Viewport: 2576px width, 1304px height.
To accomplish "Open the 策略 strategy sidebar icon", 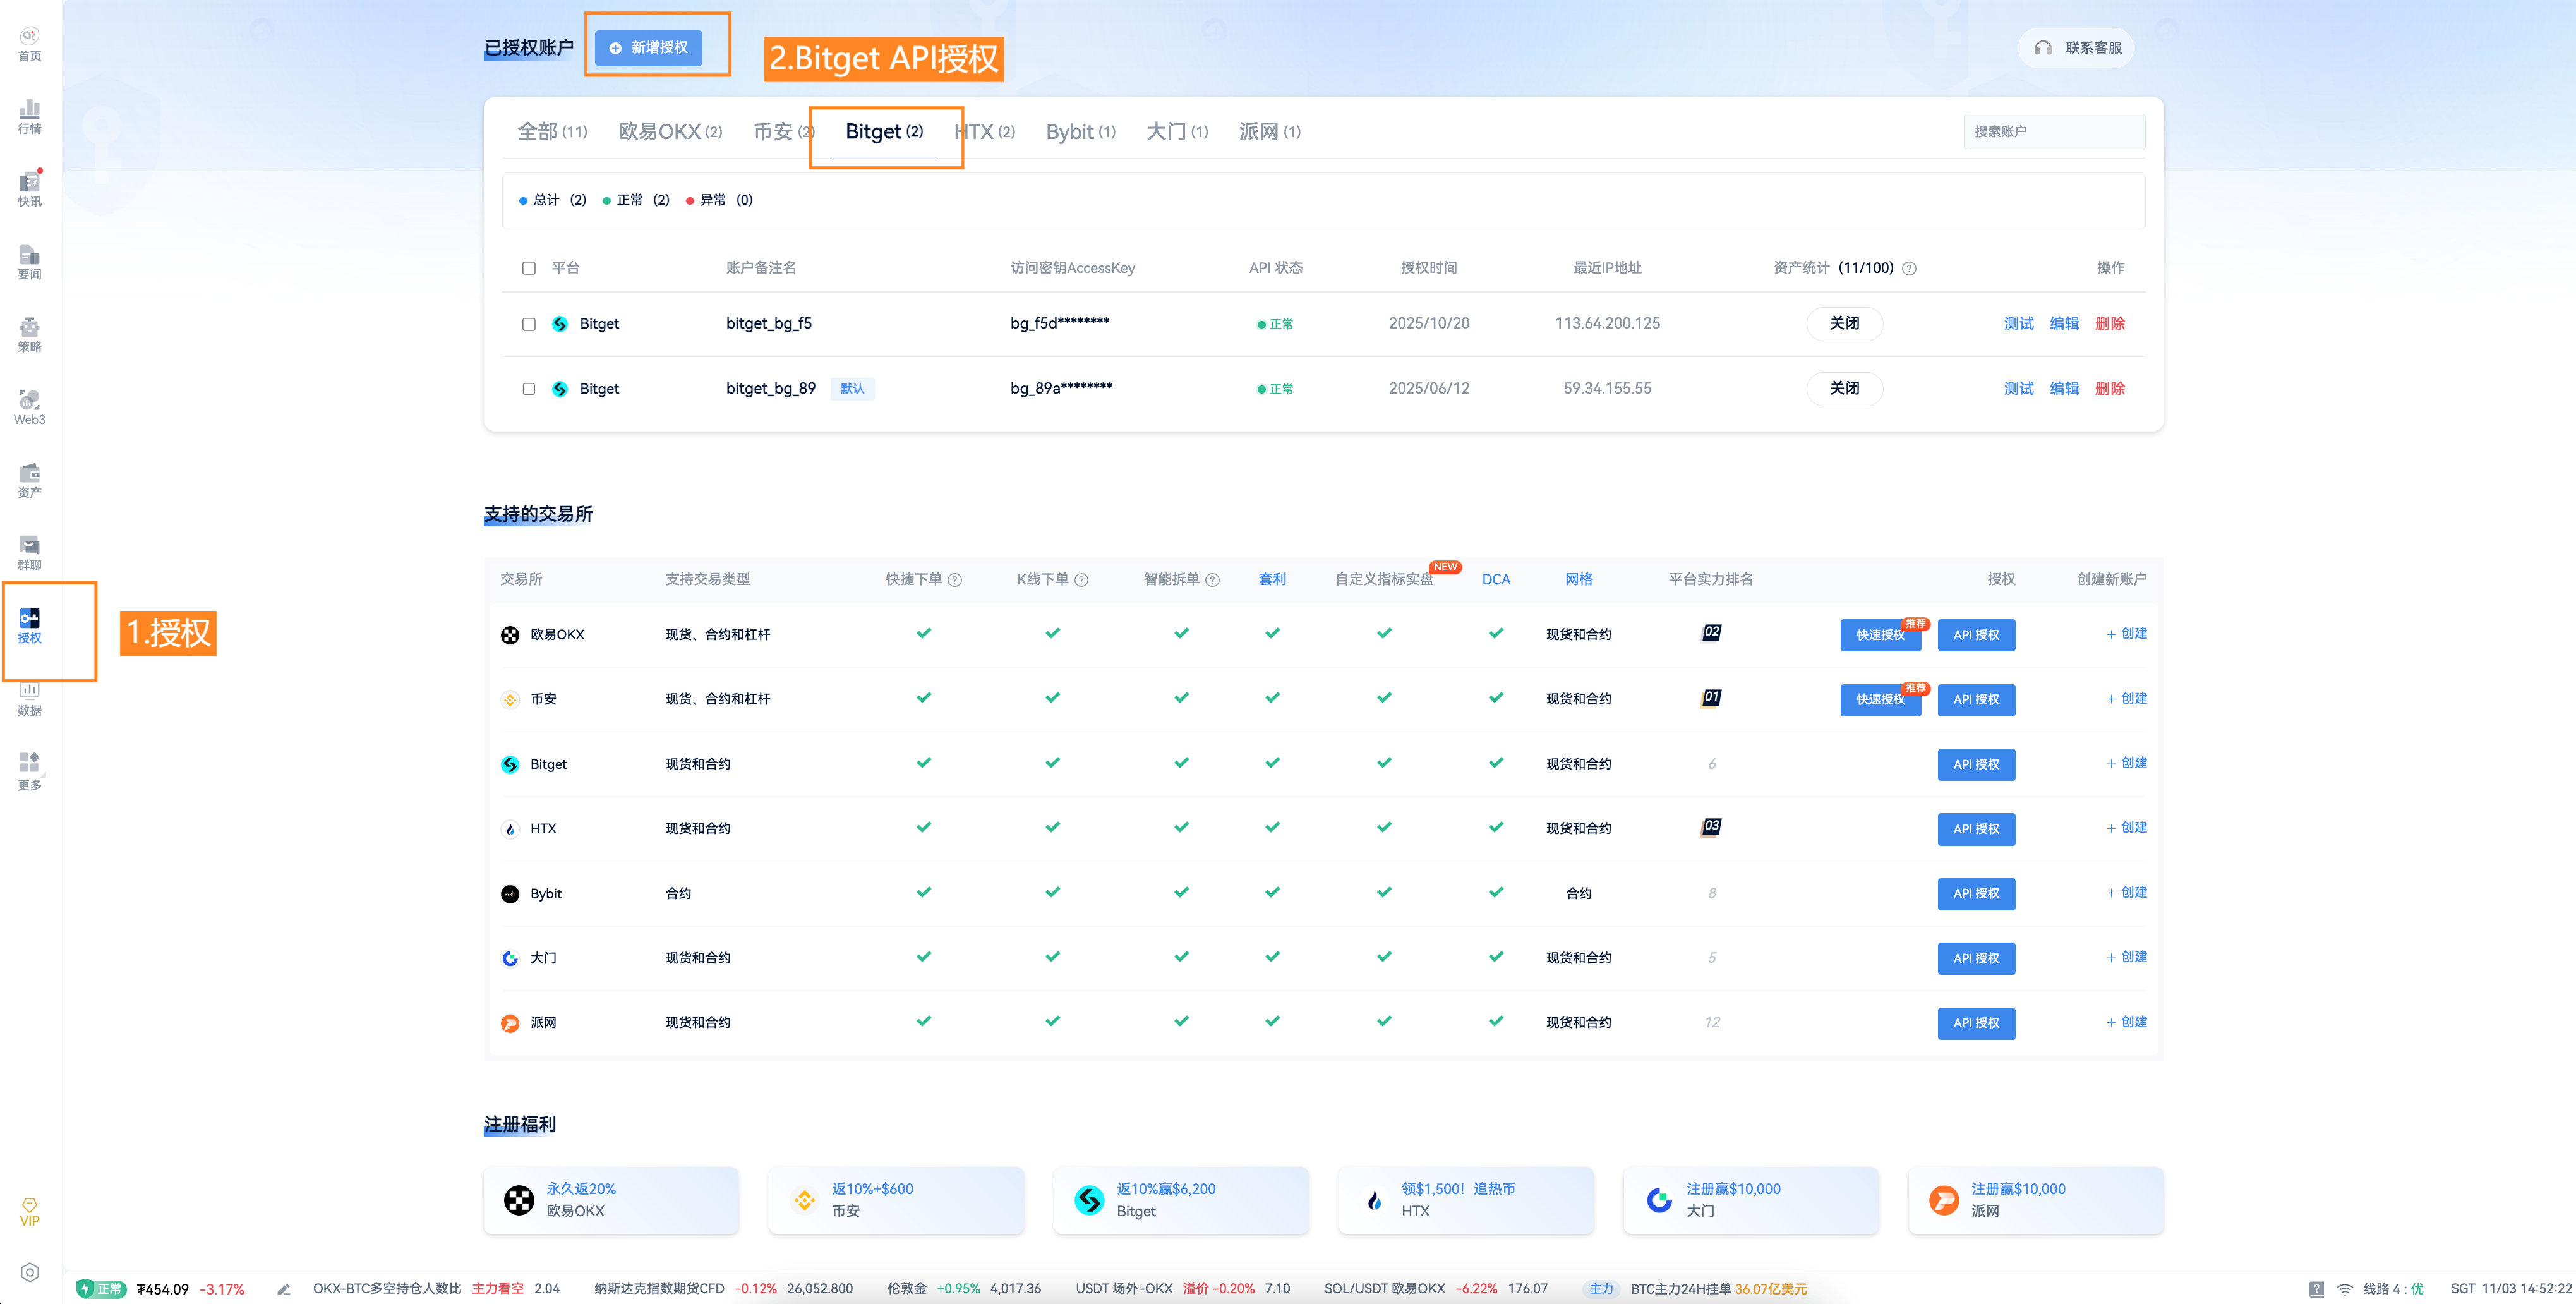I will pos(29,335).
